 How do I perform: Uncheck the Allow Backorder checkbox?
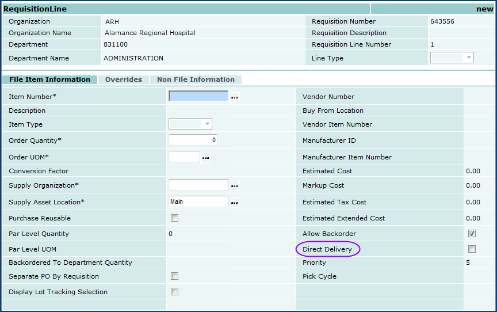(x=472, y=234)
